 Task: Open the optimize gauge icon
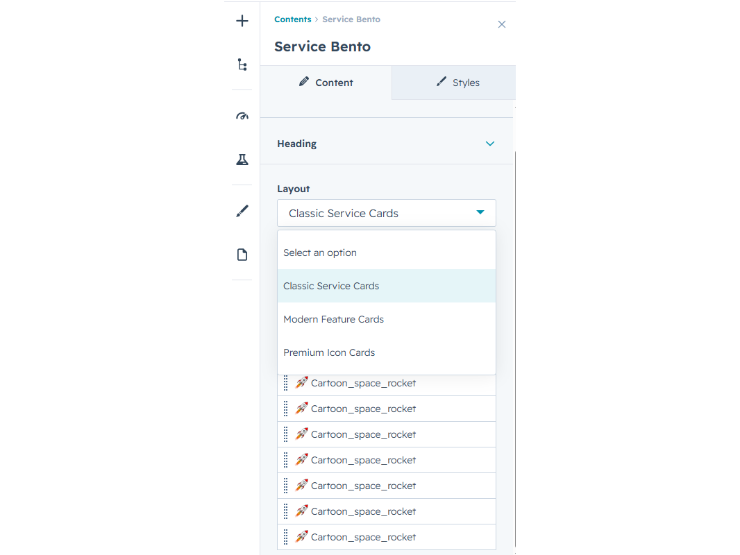pyautogui.click(x=242, y=116)
